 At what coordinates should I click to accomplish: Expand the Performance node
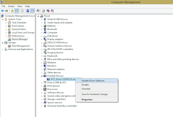[x=6, y=36]
